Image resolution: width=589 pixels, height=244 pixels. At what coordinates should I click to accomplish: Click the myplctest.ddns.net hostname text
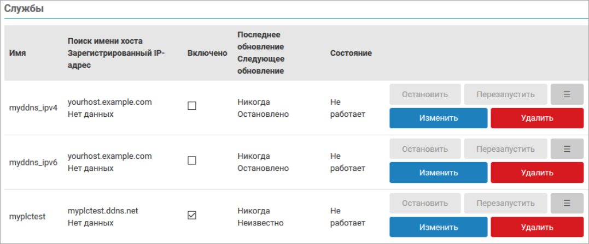point(103,211)
